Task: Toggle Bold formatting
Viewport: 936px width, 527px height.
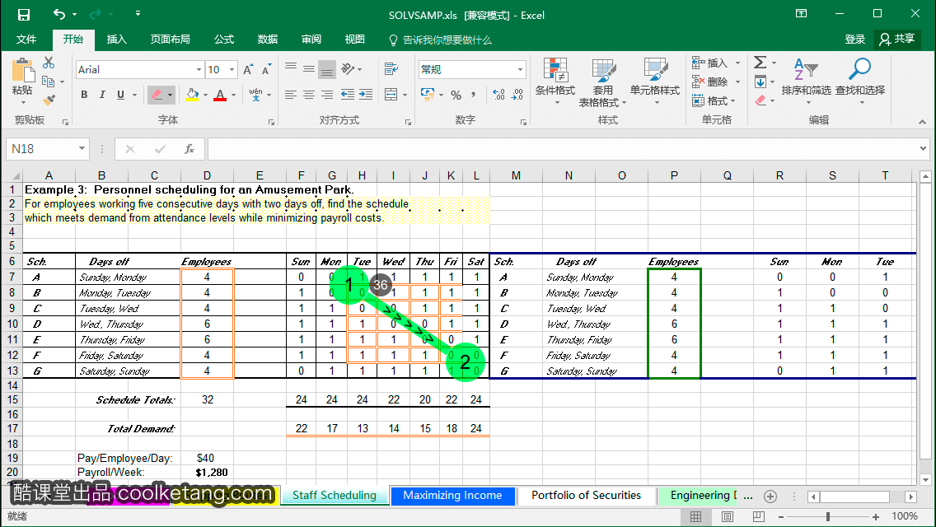Action: coord(84,95)
